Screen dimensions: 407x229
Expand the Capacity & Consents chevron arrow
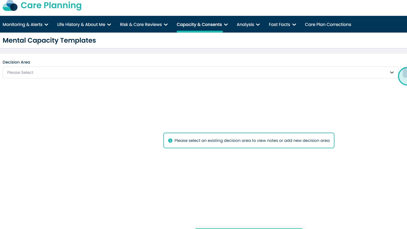(226, 25)
